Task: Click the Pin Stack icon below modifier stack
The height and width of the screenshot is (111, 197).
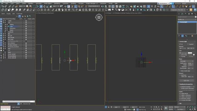Action: pos(179,36)
